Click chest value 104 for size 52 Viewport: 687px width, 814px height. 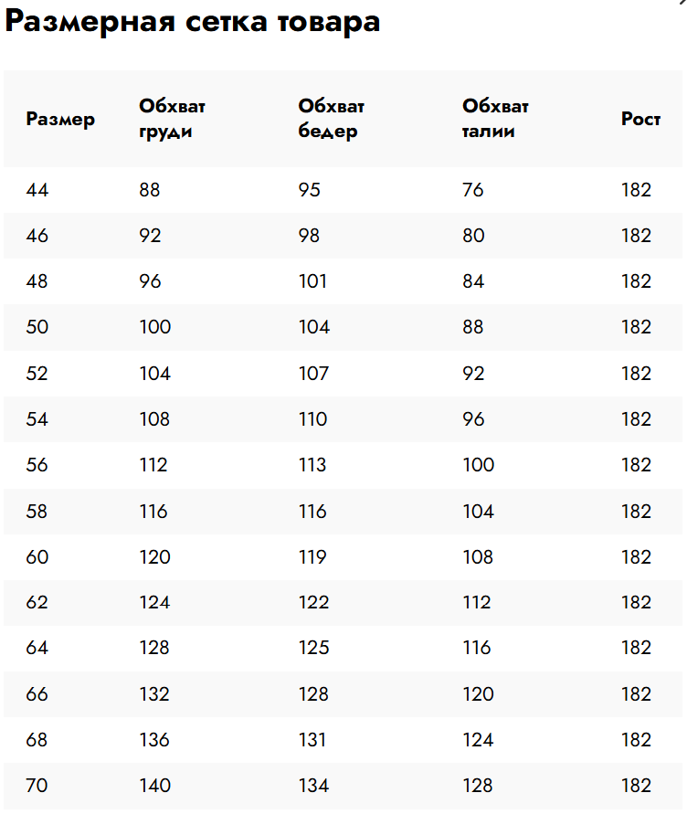(x=154, y=374)
